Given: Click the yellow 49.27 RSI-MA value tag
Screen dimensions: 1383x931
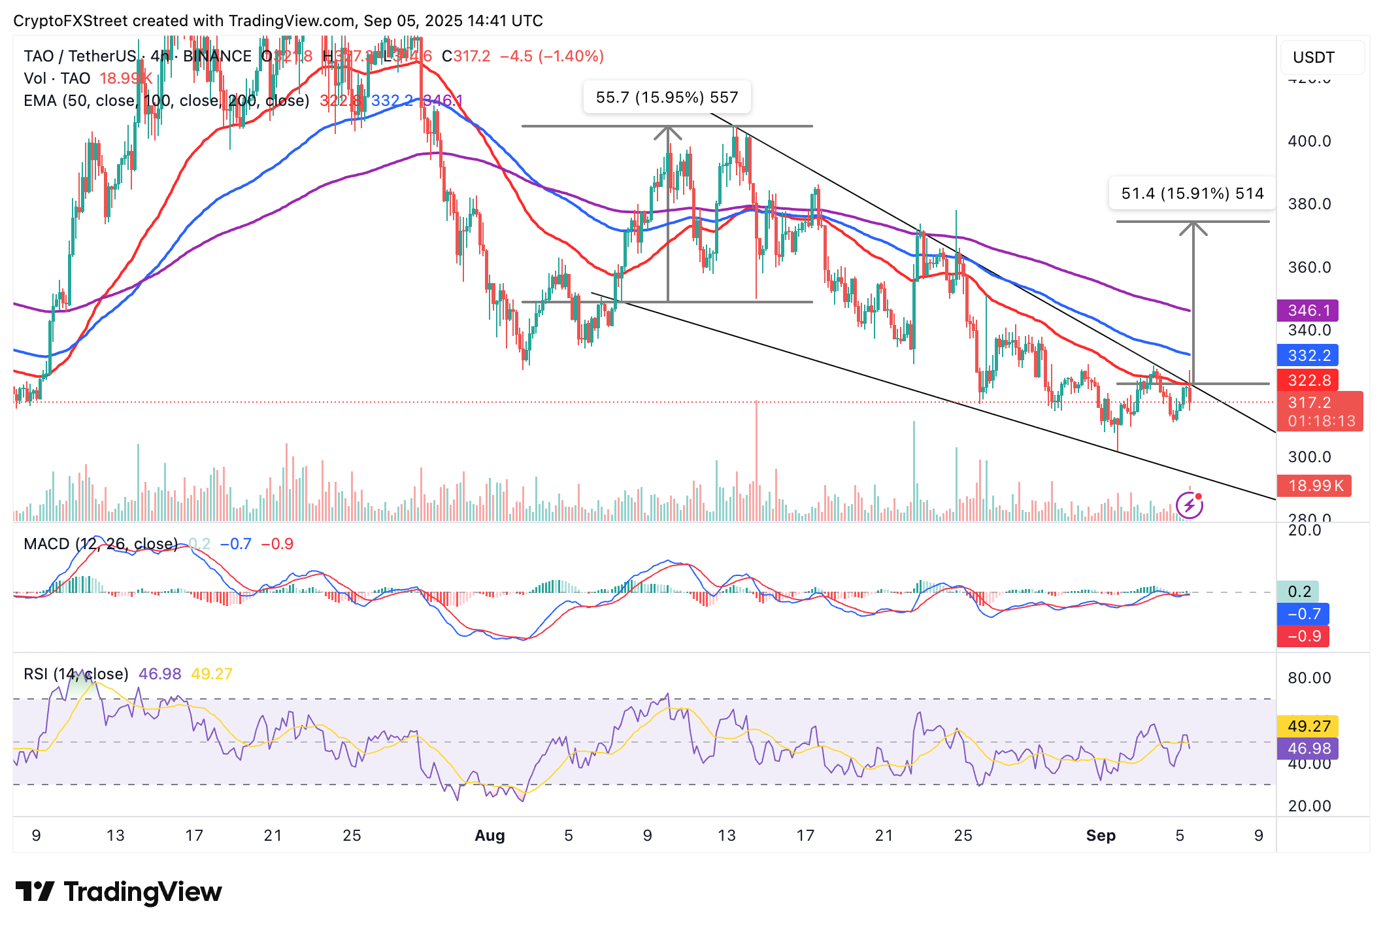Looking at the screenshot, I should click(1307, 726).
